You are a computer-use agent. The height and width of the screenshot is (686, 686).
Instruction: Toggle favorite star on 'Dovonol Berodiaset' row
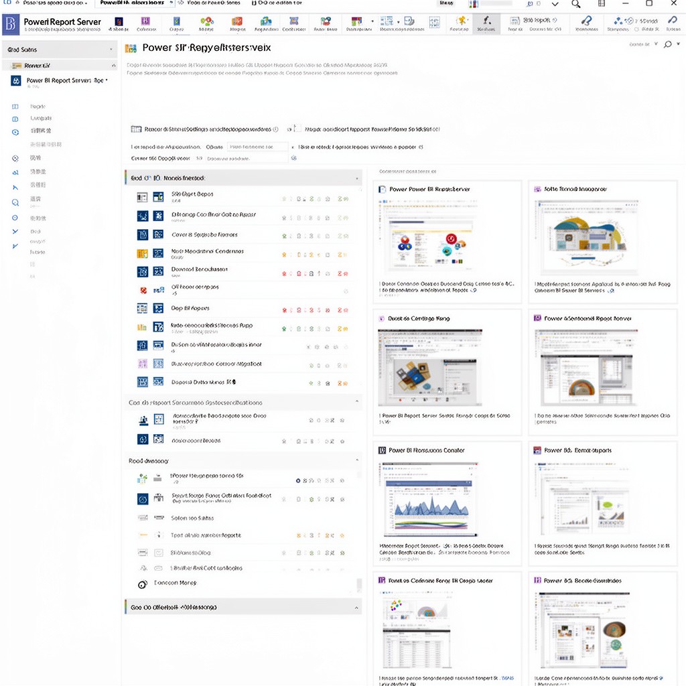point(284,273)
